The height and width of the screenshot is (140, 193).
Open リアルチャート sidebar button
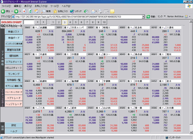click(14, 62)
